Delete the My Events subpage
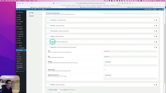Image resolution: width=166 pixels, height=93 pixels. (156, 42)
